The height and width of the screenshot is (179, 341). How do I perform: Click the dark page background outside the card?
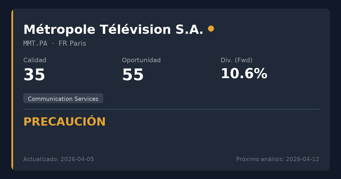[170, 4]
